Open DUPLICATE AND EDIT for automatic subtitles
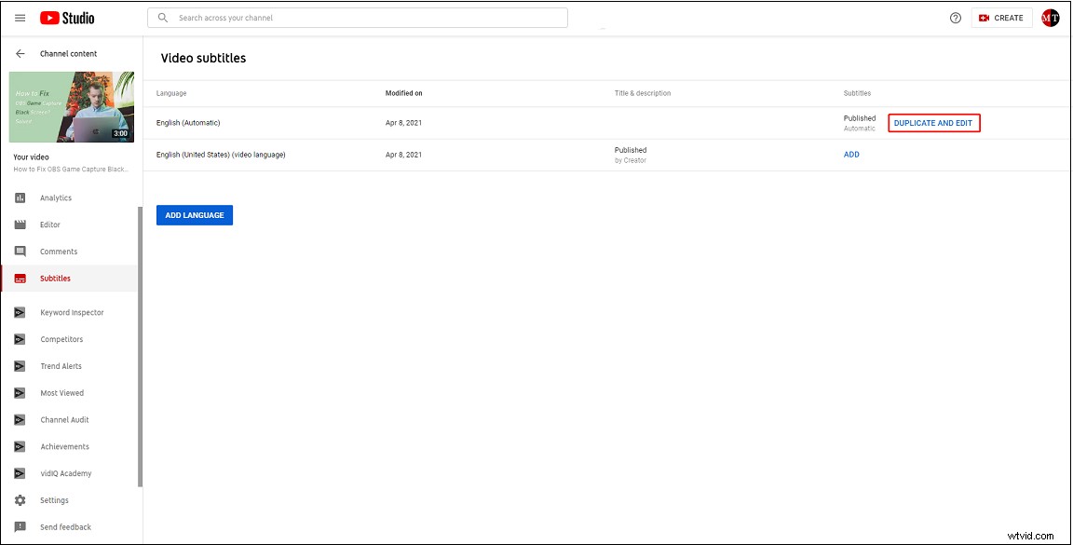This screenshot has width=1073, height=545. click(x=934, y=122)
